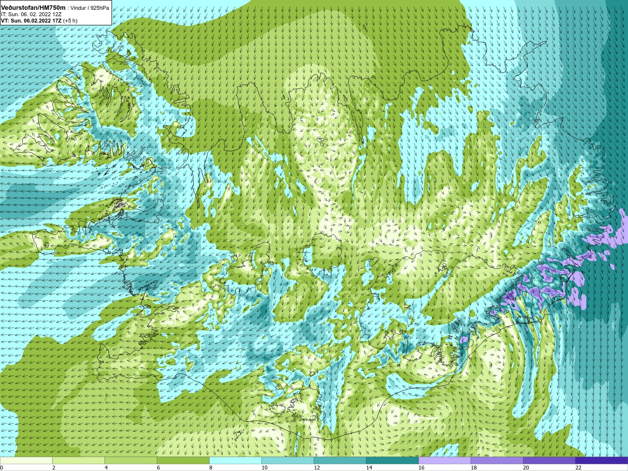Click the 20–22 violet legend swatch
This screenshot has height=471, width=628.
[549, 461]
